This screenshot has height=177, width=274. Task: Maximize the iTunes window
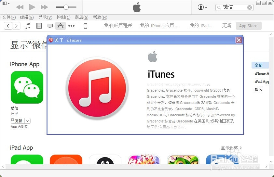coord(264,3)
